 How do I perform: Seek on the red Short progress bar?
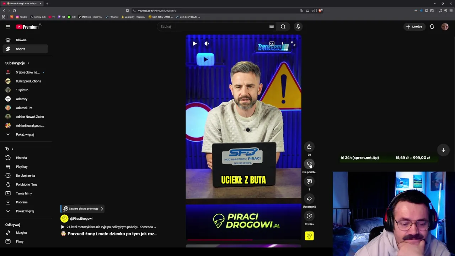click(x=243, y=240)
